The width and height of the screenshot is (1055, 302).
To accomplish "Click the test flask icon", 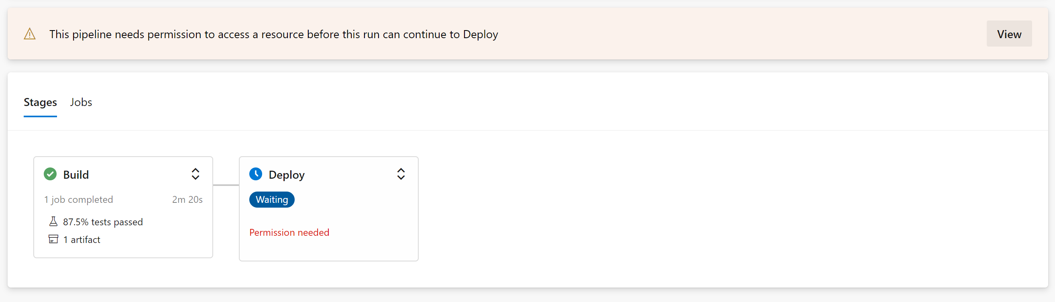I will click(x=53, y=222).
